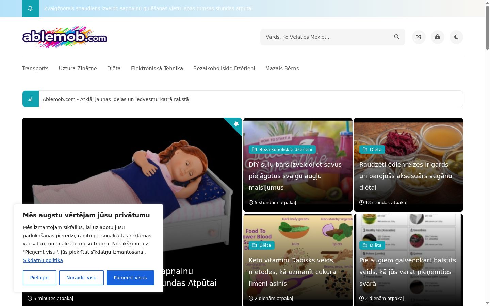Click '13 stundas atpakaļ' timestamp
This screenshot has width=490, height=306.
coord(383,202)
